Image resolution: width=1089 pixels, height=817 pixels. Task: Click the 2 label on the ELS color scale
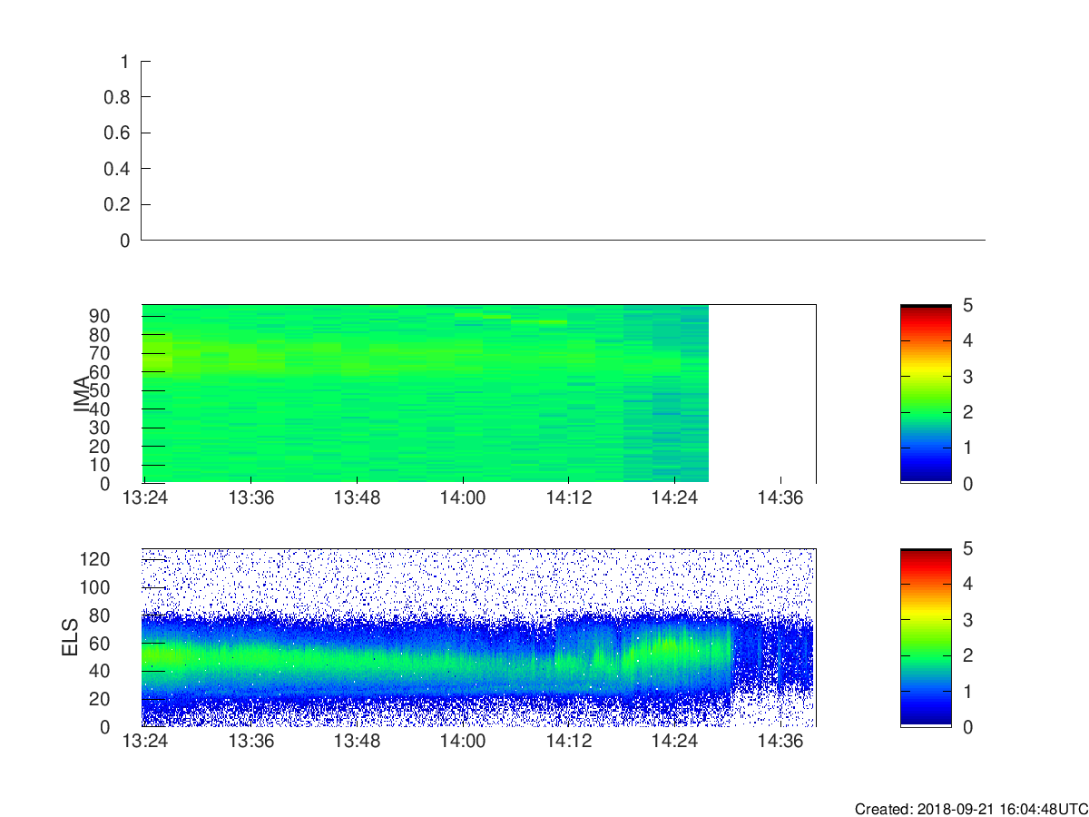(967, 655)
